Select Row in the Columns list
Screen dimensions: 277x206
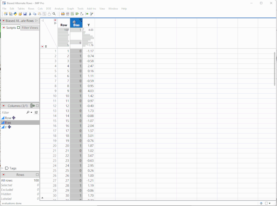8,118
